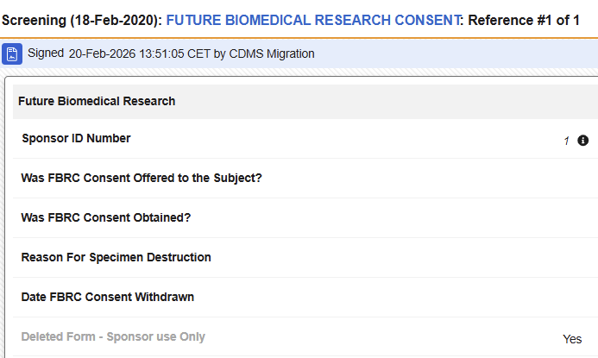Select the Future Biomedical Research section header
This screenshot has height=358, width=598.
tap(305, 102)
